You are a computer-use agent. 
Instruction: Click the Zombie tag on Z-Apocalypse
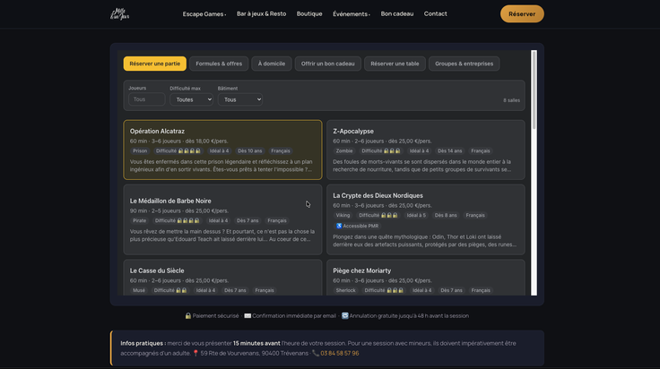(x=343, y=150)
